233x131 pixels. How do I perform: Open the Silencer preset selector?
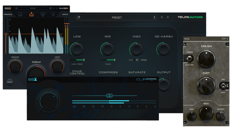point(33,8)
